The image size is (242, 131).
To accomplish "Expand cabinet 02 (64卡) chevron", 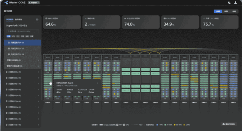I will pos(38,72).
